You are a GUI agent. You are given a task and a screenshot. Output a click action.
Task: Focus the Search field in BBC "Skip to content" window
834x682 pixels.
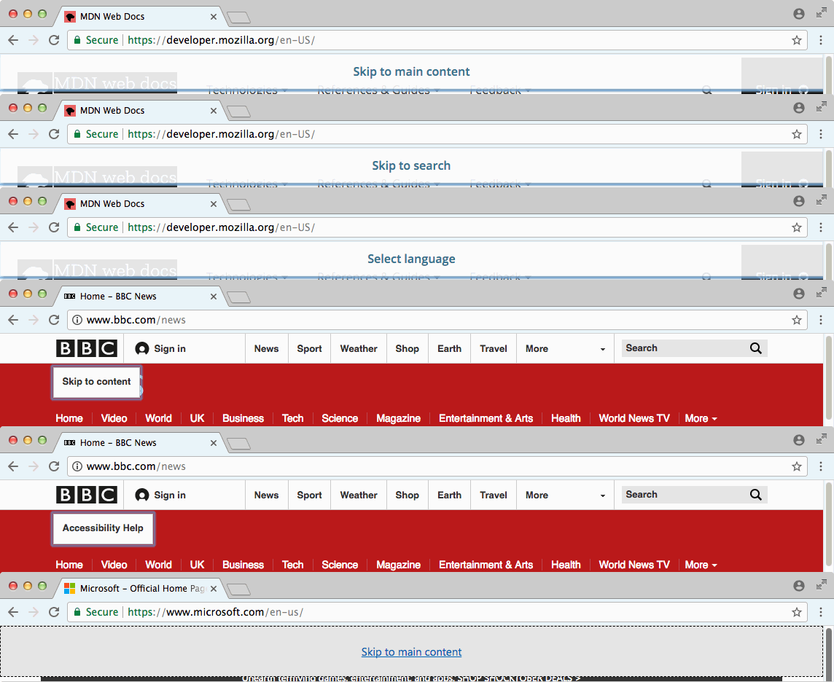point(685,348)
